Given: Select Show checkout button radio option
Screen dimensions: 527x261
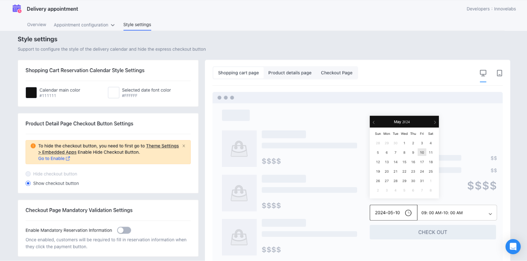Looking at the screenshot, I should point(28,183).
